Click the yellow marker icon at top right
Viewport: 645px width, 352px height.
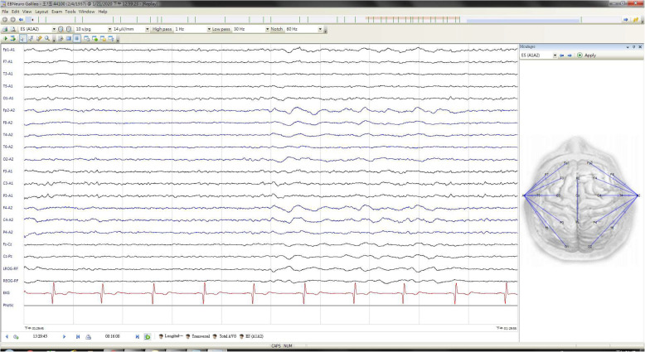point(636,19)
